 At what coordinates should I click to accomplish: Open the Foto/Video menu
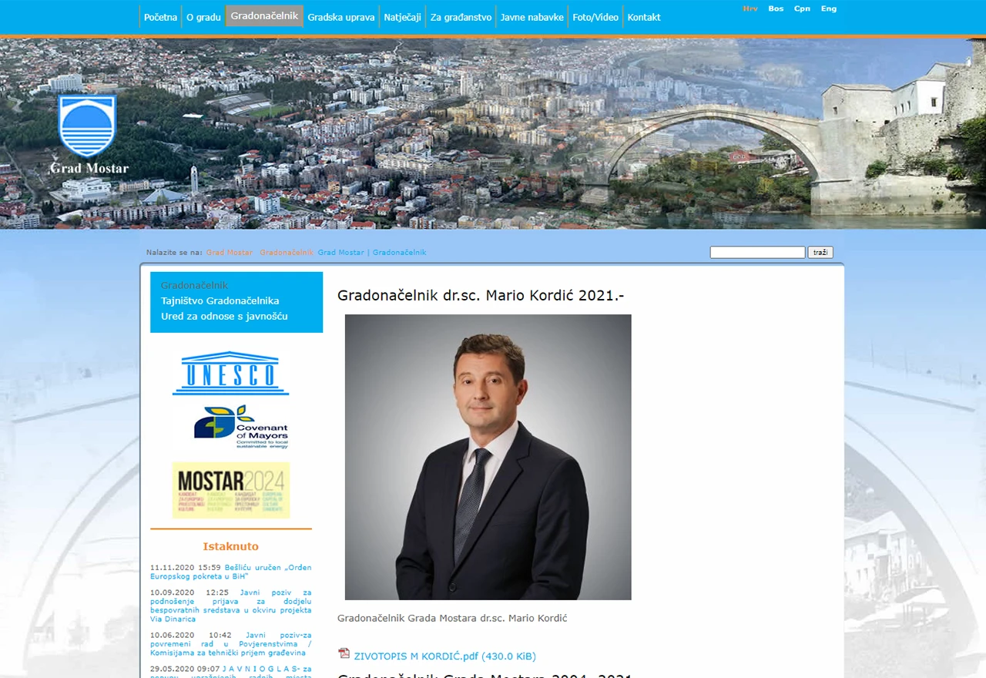[595, 17]
